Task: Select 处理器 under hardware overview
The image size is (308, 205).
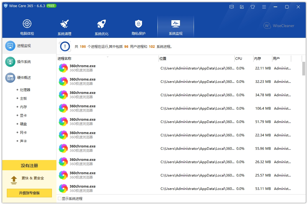Action: point(25,90)
